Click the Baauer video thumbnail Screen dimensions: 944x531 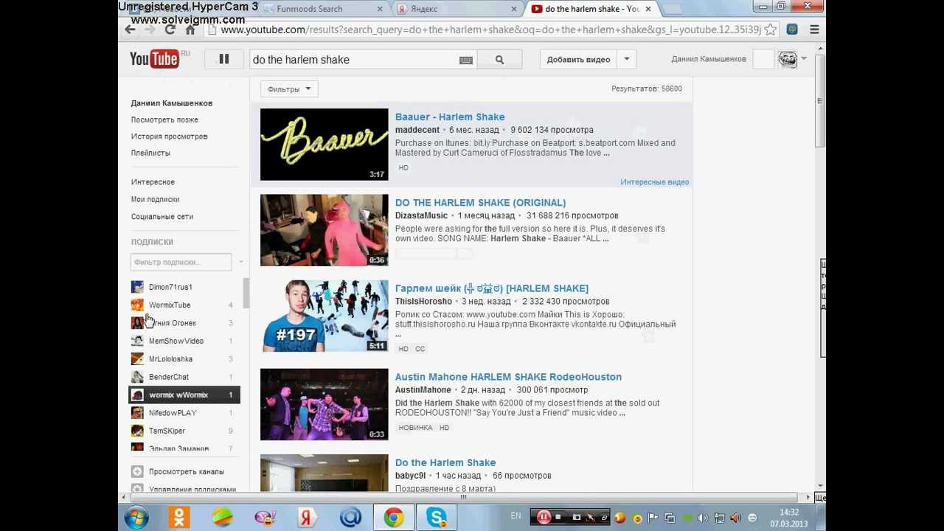coord(324,145)
